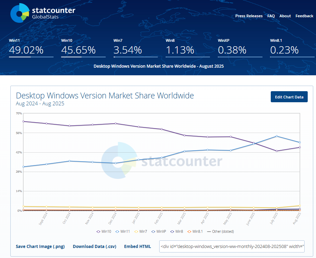Click the Win10 data point for Feb 2025

point(162,129)
